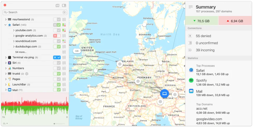
Task: Click the map marker on Berlin
Action: [x=160, y=63]
